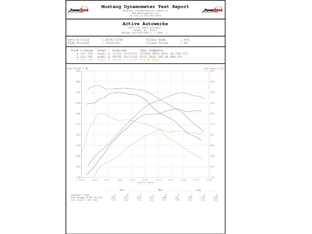The height and width of the screenshot is (234, 312).
Task: Click the 5200 tick on the RPM axis
Action: (158, 180)
